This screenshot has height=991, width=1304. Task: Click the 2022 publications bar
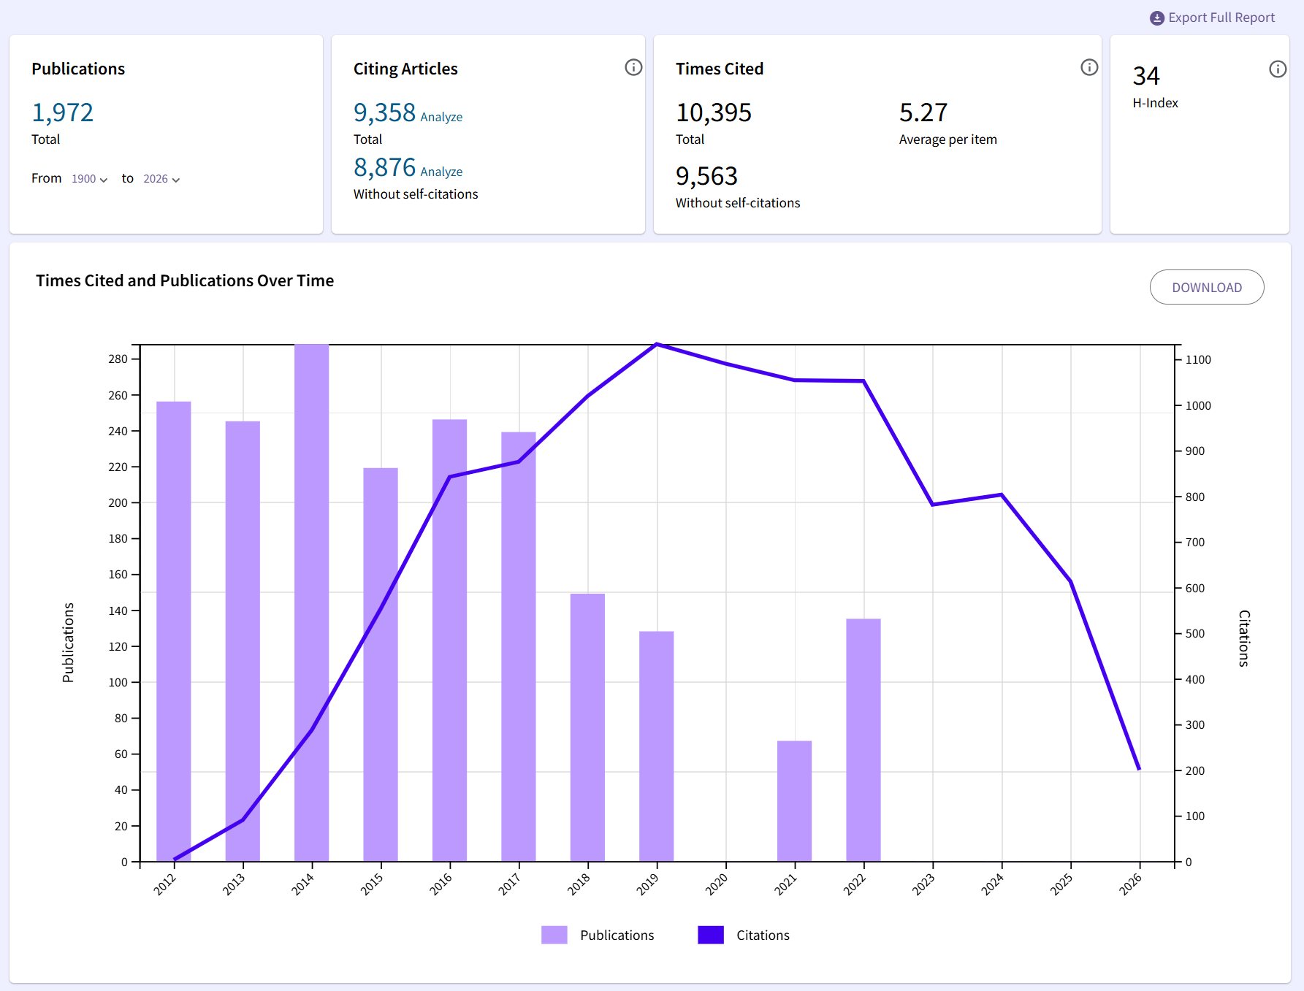(863, 740)
